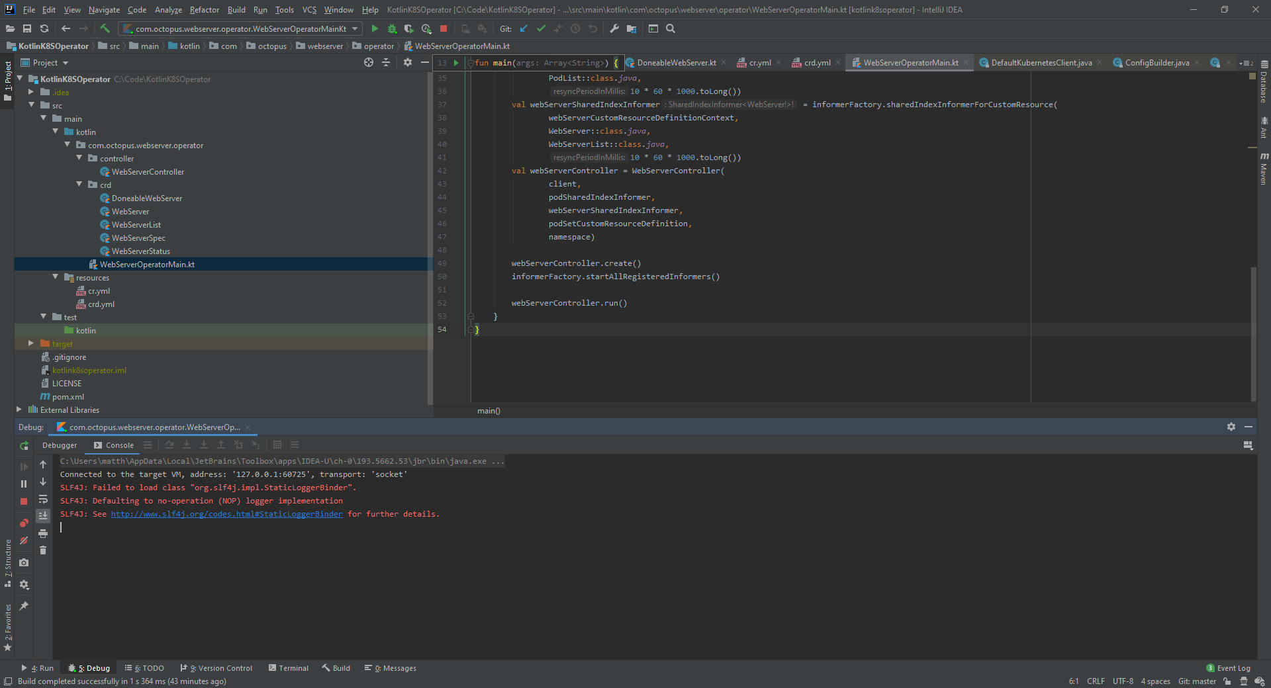This screenshot has width=1271, height=688.
Task: Stop the process with the toolbar red square
Action: click(444, 28)
